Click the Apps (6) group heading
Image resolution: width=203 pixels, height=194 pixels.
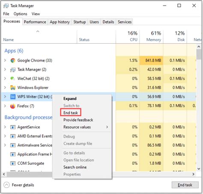tap(14, 51)
